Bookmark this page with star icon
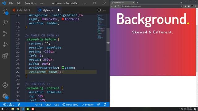Viewport: 198px width, 111px height. (x=181, y=6)
